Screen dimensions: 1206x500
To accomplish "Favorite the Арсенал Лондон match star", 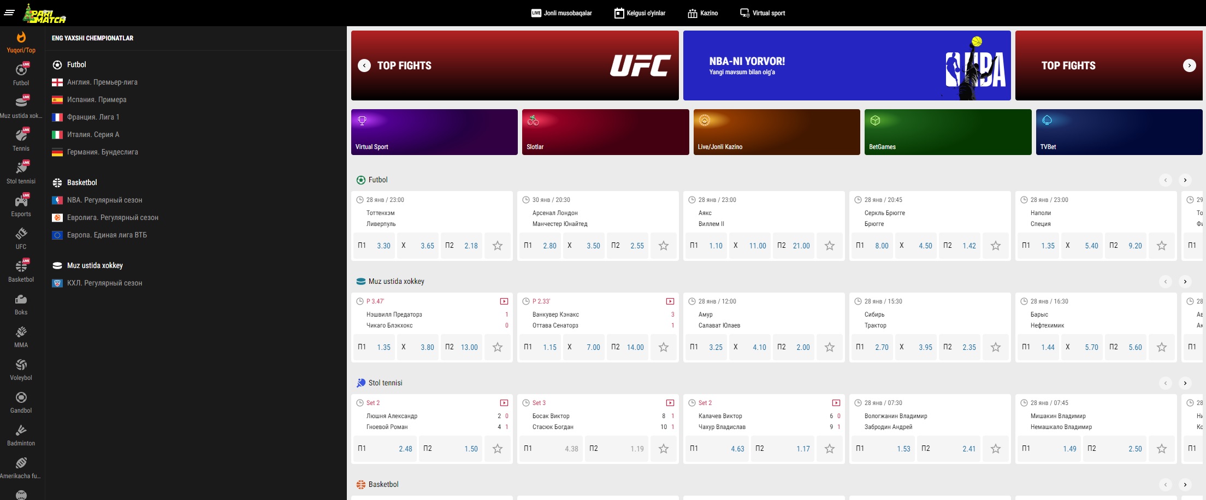I will pos(664,246).
